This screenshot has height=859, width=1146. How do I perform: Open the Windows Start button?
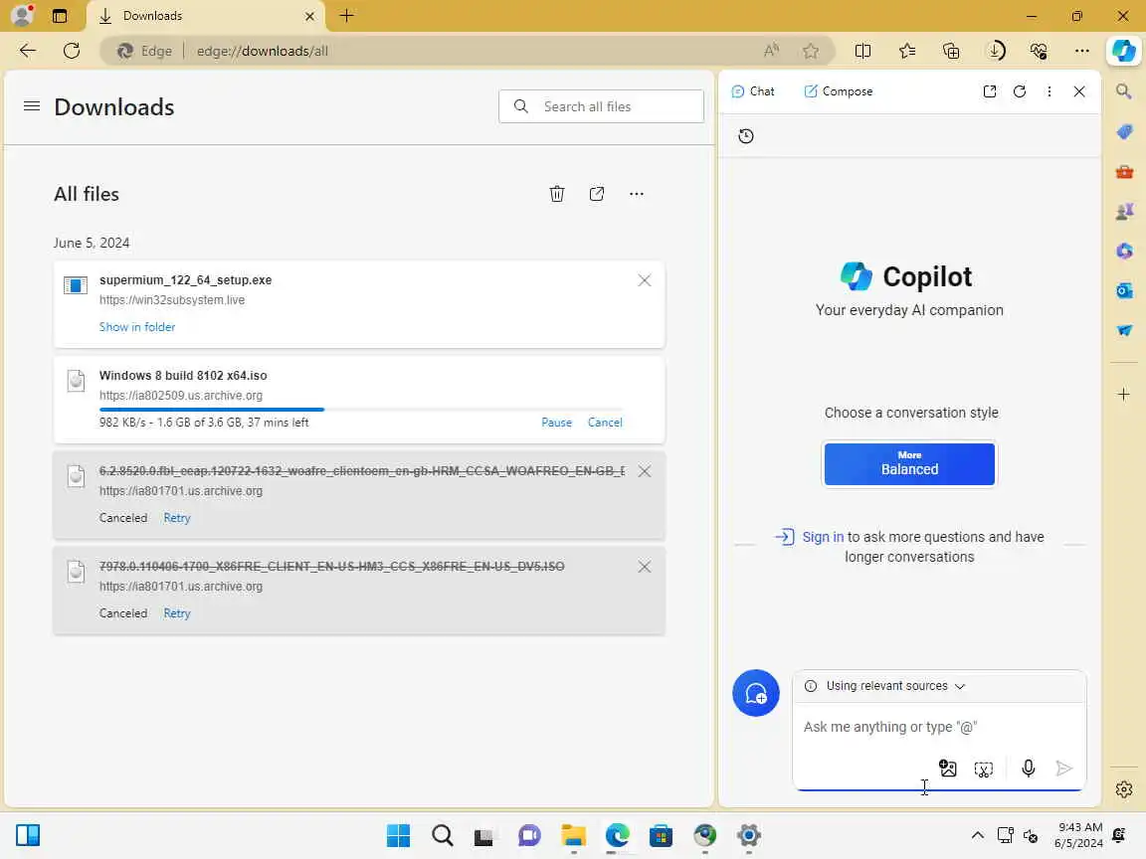coord(398,835)
